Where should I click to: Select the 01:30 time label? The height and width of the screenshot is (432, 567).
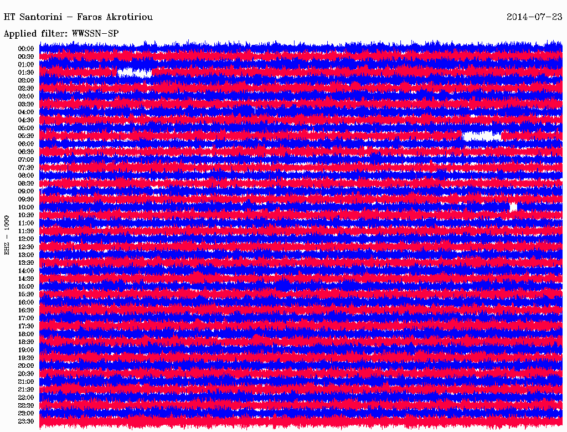pyautogui.click(x=26, y=73)
